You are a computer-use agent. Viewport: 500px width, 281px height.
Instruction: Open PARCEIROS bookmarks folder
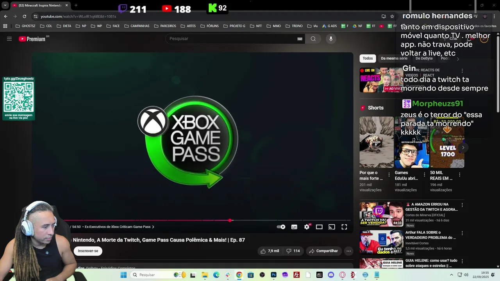point(165,26)
